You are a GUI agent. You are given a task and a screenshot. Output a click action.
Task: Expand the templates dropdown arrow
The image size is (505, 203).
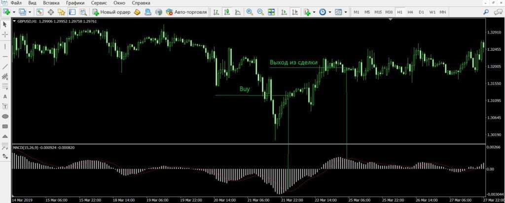pyautogui.click(x=345, y=12)
